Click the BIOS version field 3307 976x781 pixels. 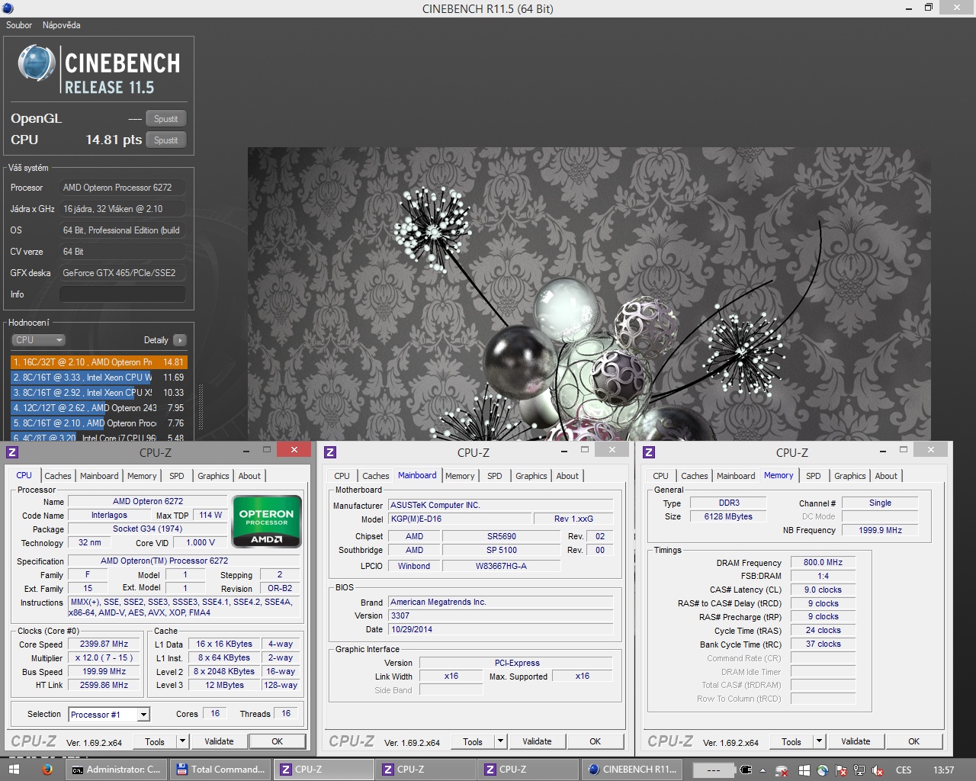click(x=501, y=615)
